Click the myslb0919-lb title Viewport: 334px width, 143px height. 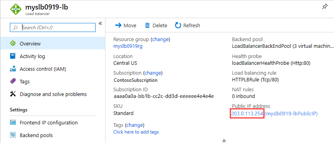point(47,7)
